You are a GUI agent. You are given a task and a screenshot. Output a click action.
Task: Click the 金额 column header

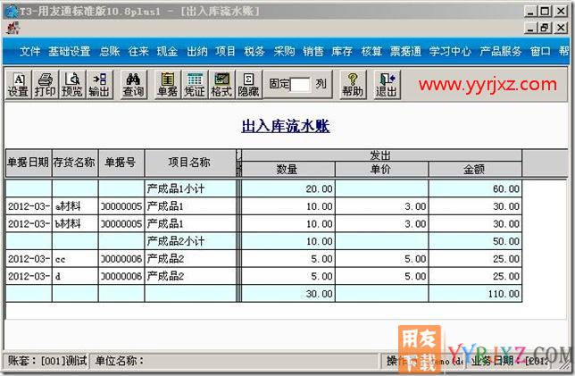tap(475, 169)
